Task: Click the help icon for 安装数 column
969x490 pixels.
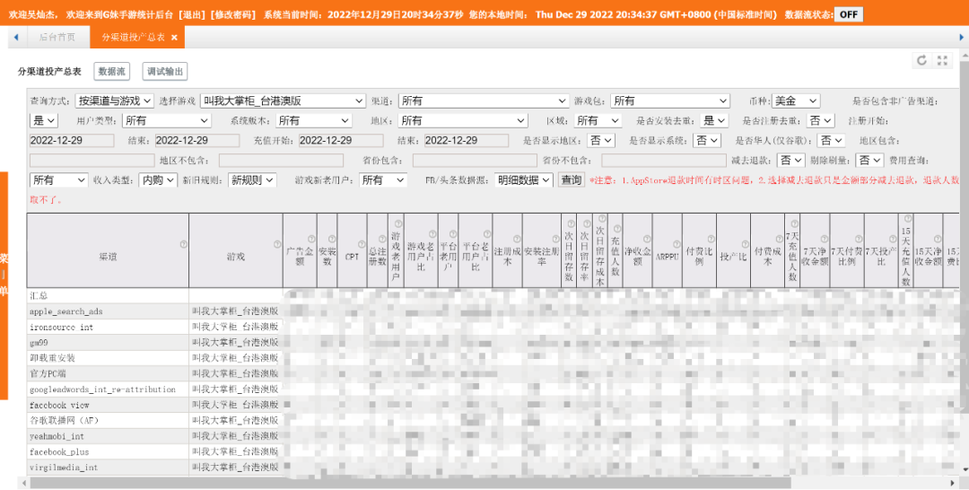Action: pos(332,239)
